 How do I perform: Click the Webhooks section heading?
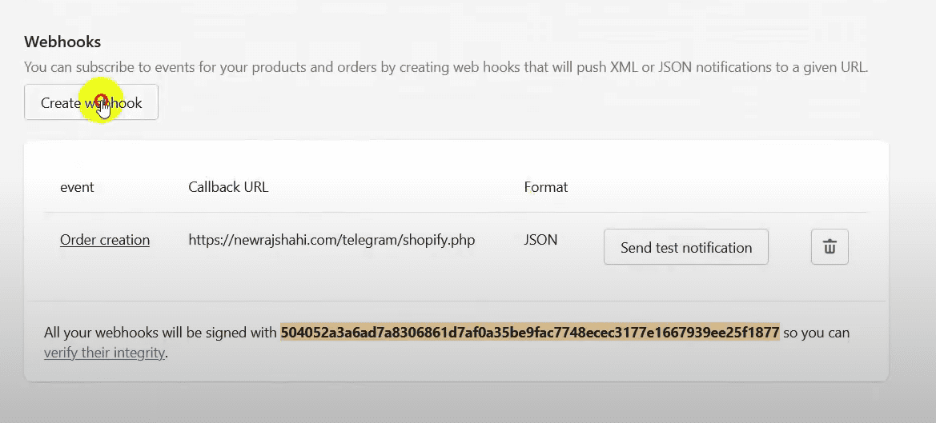[62, 42]
